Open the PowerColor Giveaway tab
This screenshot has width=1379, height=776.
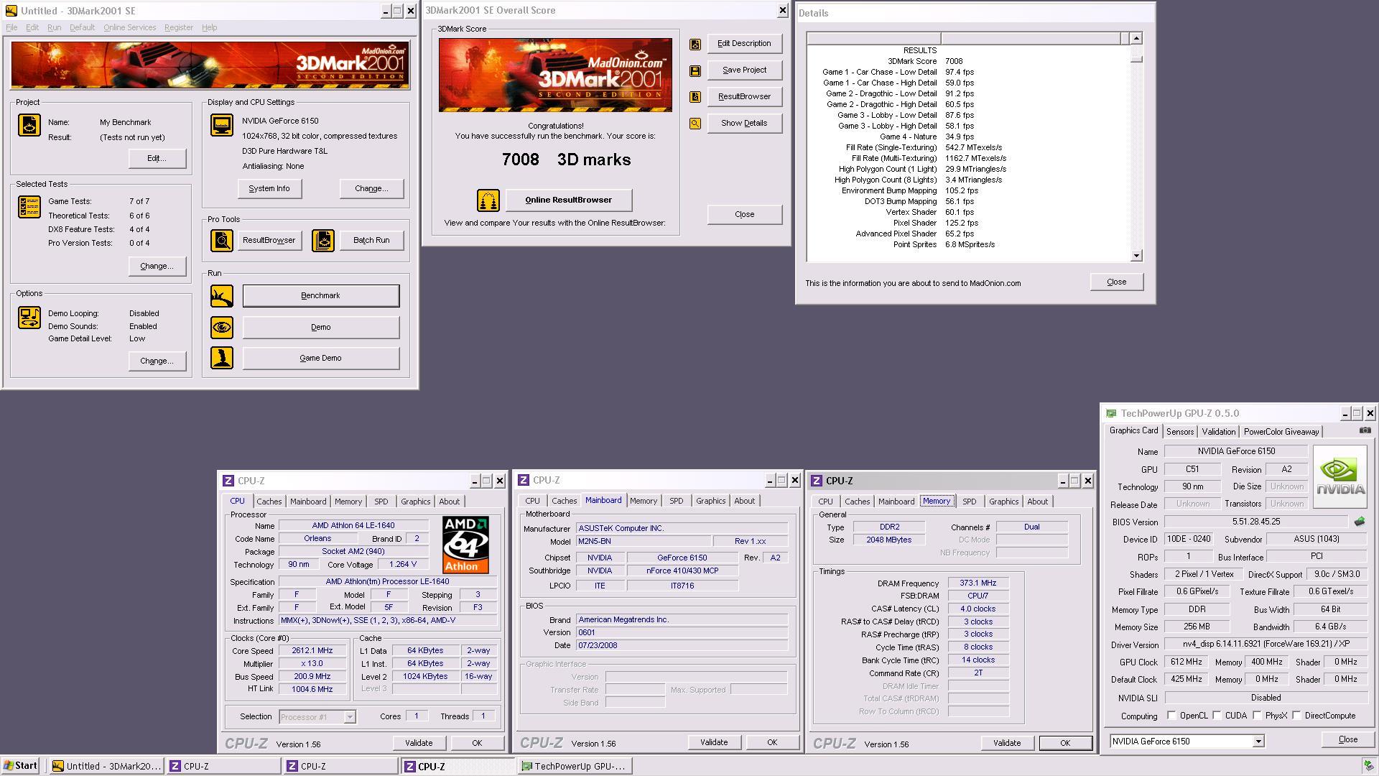[1281, 432]
